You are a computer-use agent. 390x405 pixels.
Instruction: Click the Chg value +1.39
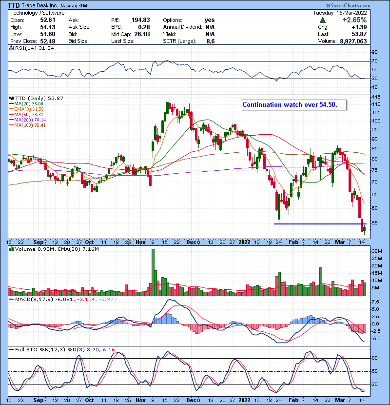[360, 27]
